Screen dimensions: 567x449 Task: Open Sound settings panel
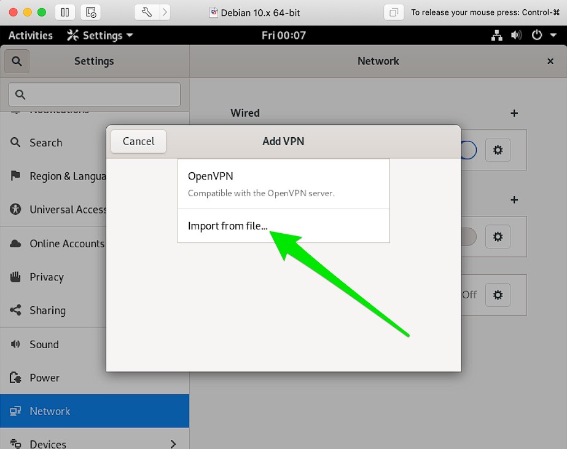click(53, 344)
